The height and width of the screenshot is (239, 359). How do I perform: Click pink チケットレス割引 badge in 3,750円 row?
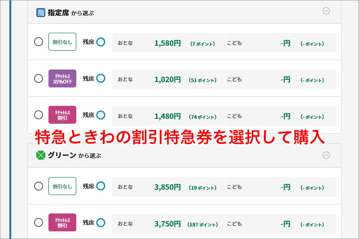(62, 222)
